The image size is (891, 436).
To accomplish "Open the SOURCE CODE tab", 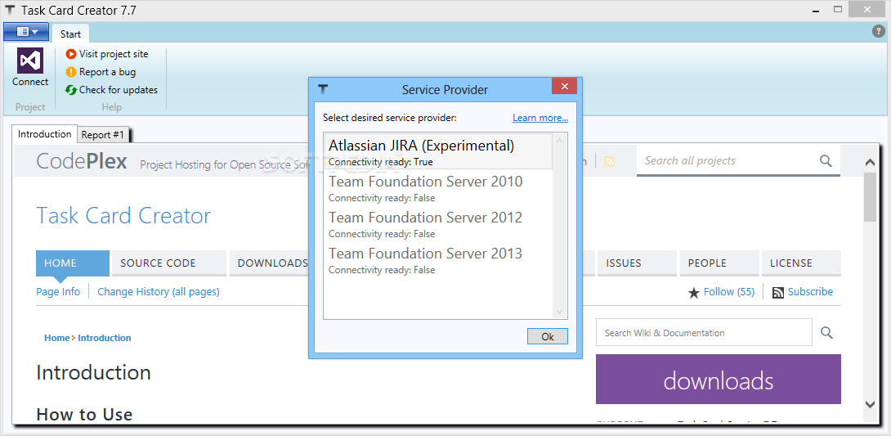I will (169, 263).
